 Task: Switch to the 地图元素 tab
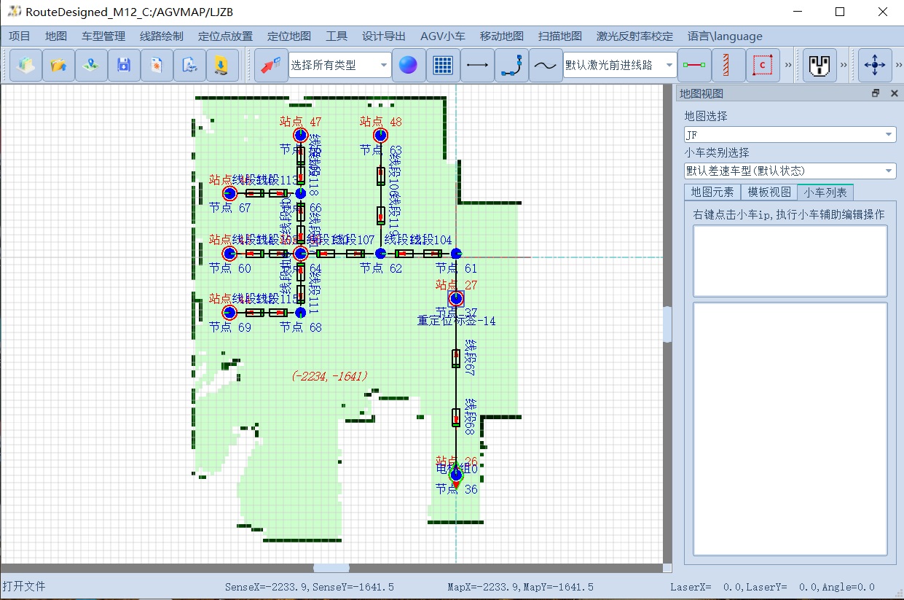[x=712, y=192]
